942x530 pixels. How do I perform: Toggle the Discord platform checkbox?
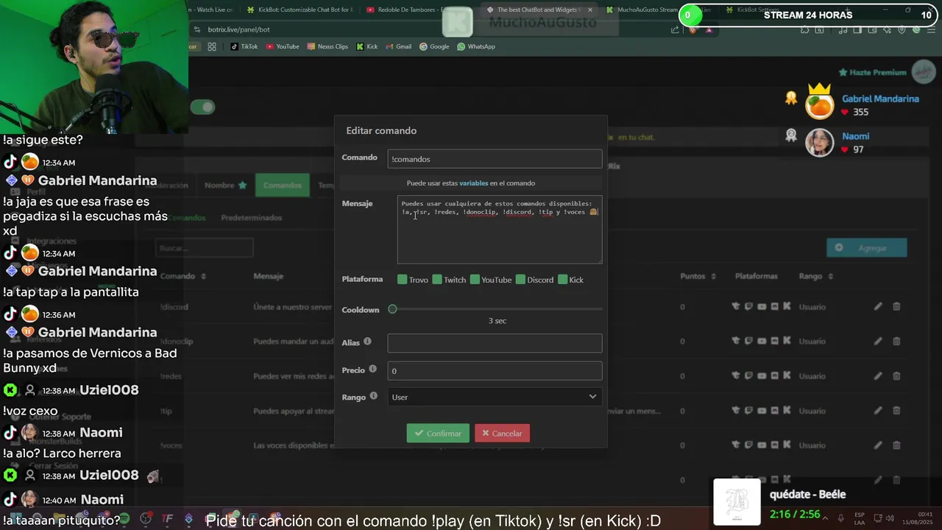[521, 280]
